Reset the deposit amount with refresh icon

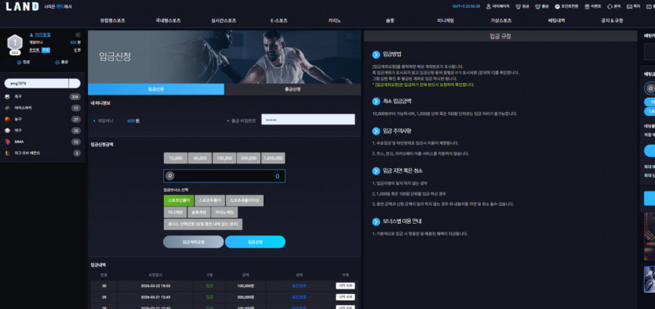pyautogui.click(x=169, y=176)
